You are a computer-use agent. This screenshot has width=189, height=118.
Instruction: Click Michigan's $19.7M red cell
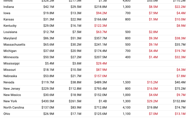pos(180,51)
